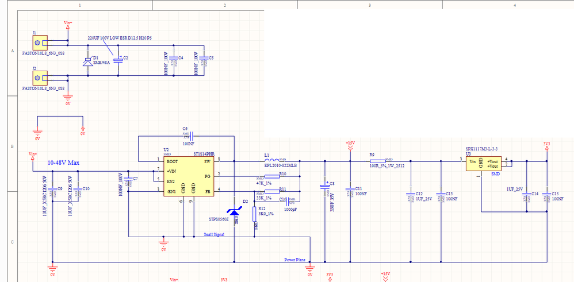Click the 'EPL2010-822MLB' inductor value text
This screenshot has width=574, height=282.
point(280,165)
